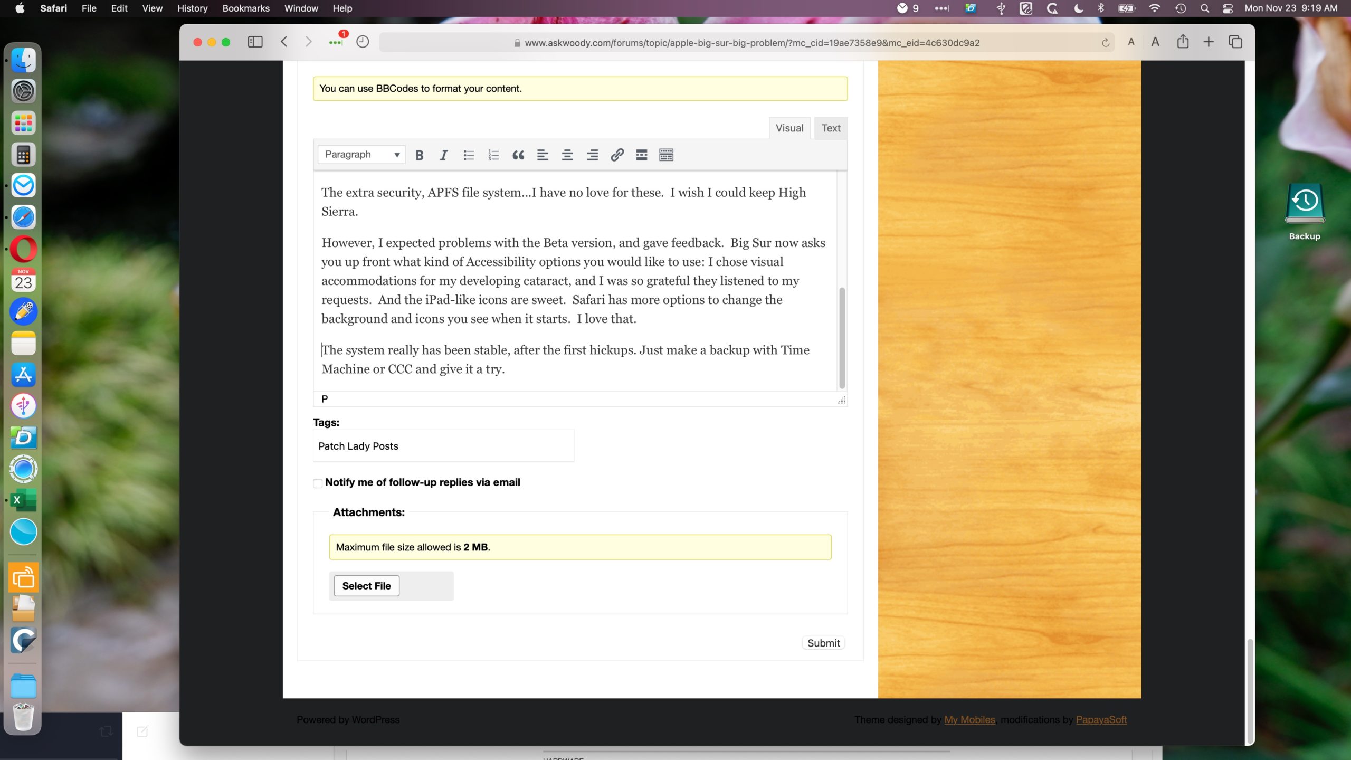Open Window menu
The image size is (1351, 760).
pyautogui.click(x=301, y=8)
